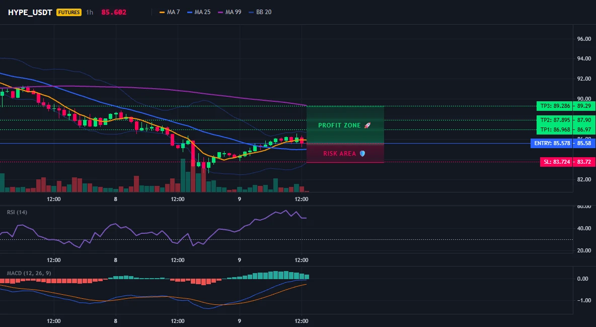Image resolution: width=596 pixels, height=327 pixels.
Task: Click the TP3: 89.286 price label
Action: tap(555, 106)
